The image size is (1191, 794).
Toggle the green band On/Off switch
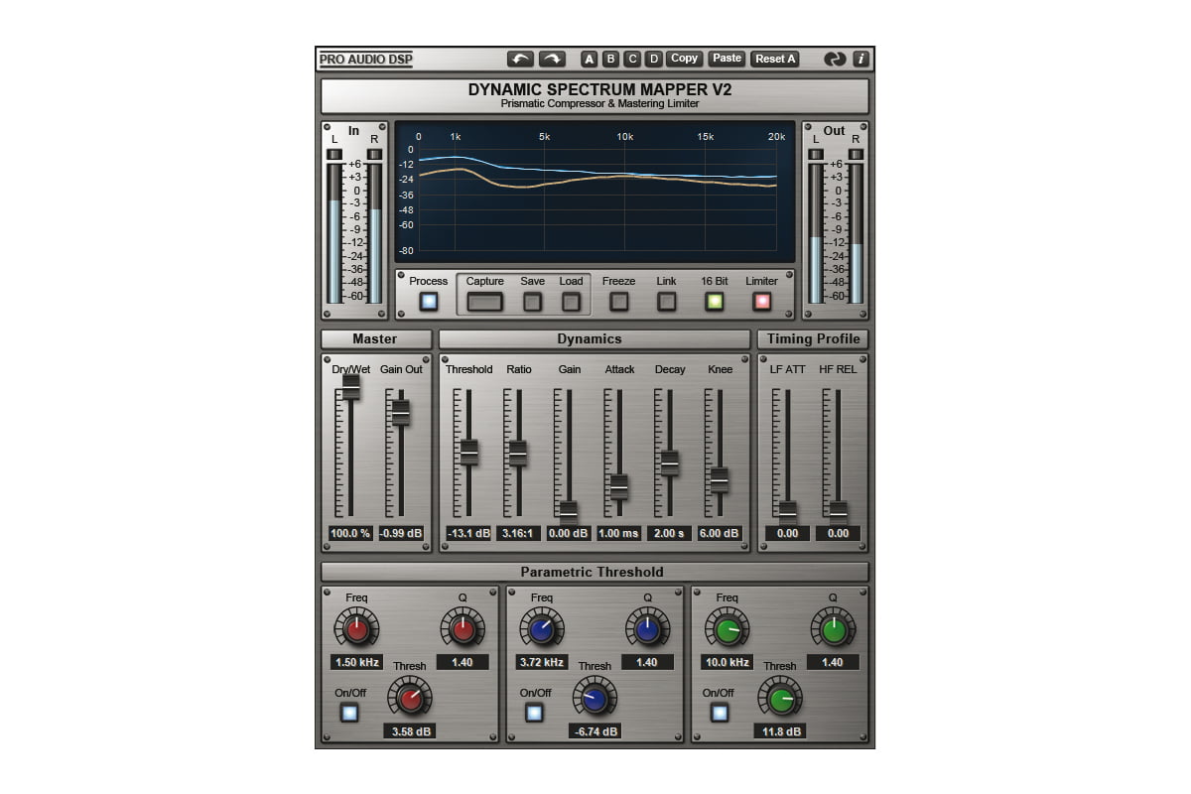(x=721, y=713)
